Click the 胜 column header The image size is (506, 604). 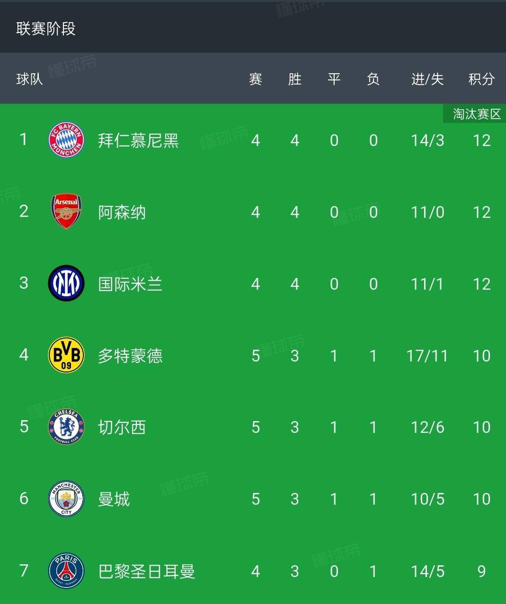tap(294, 79)
